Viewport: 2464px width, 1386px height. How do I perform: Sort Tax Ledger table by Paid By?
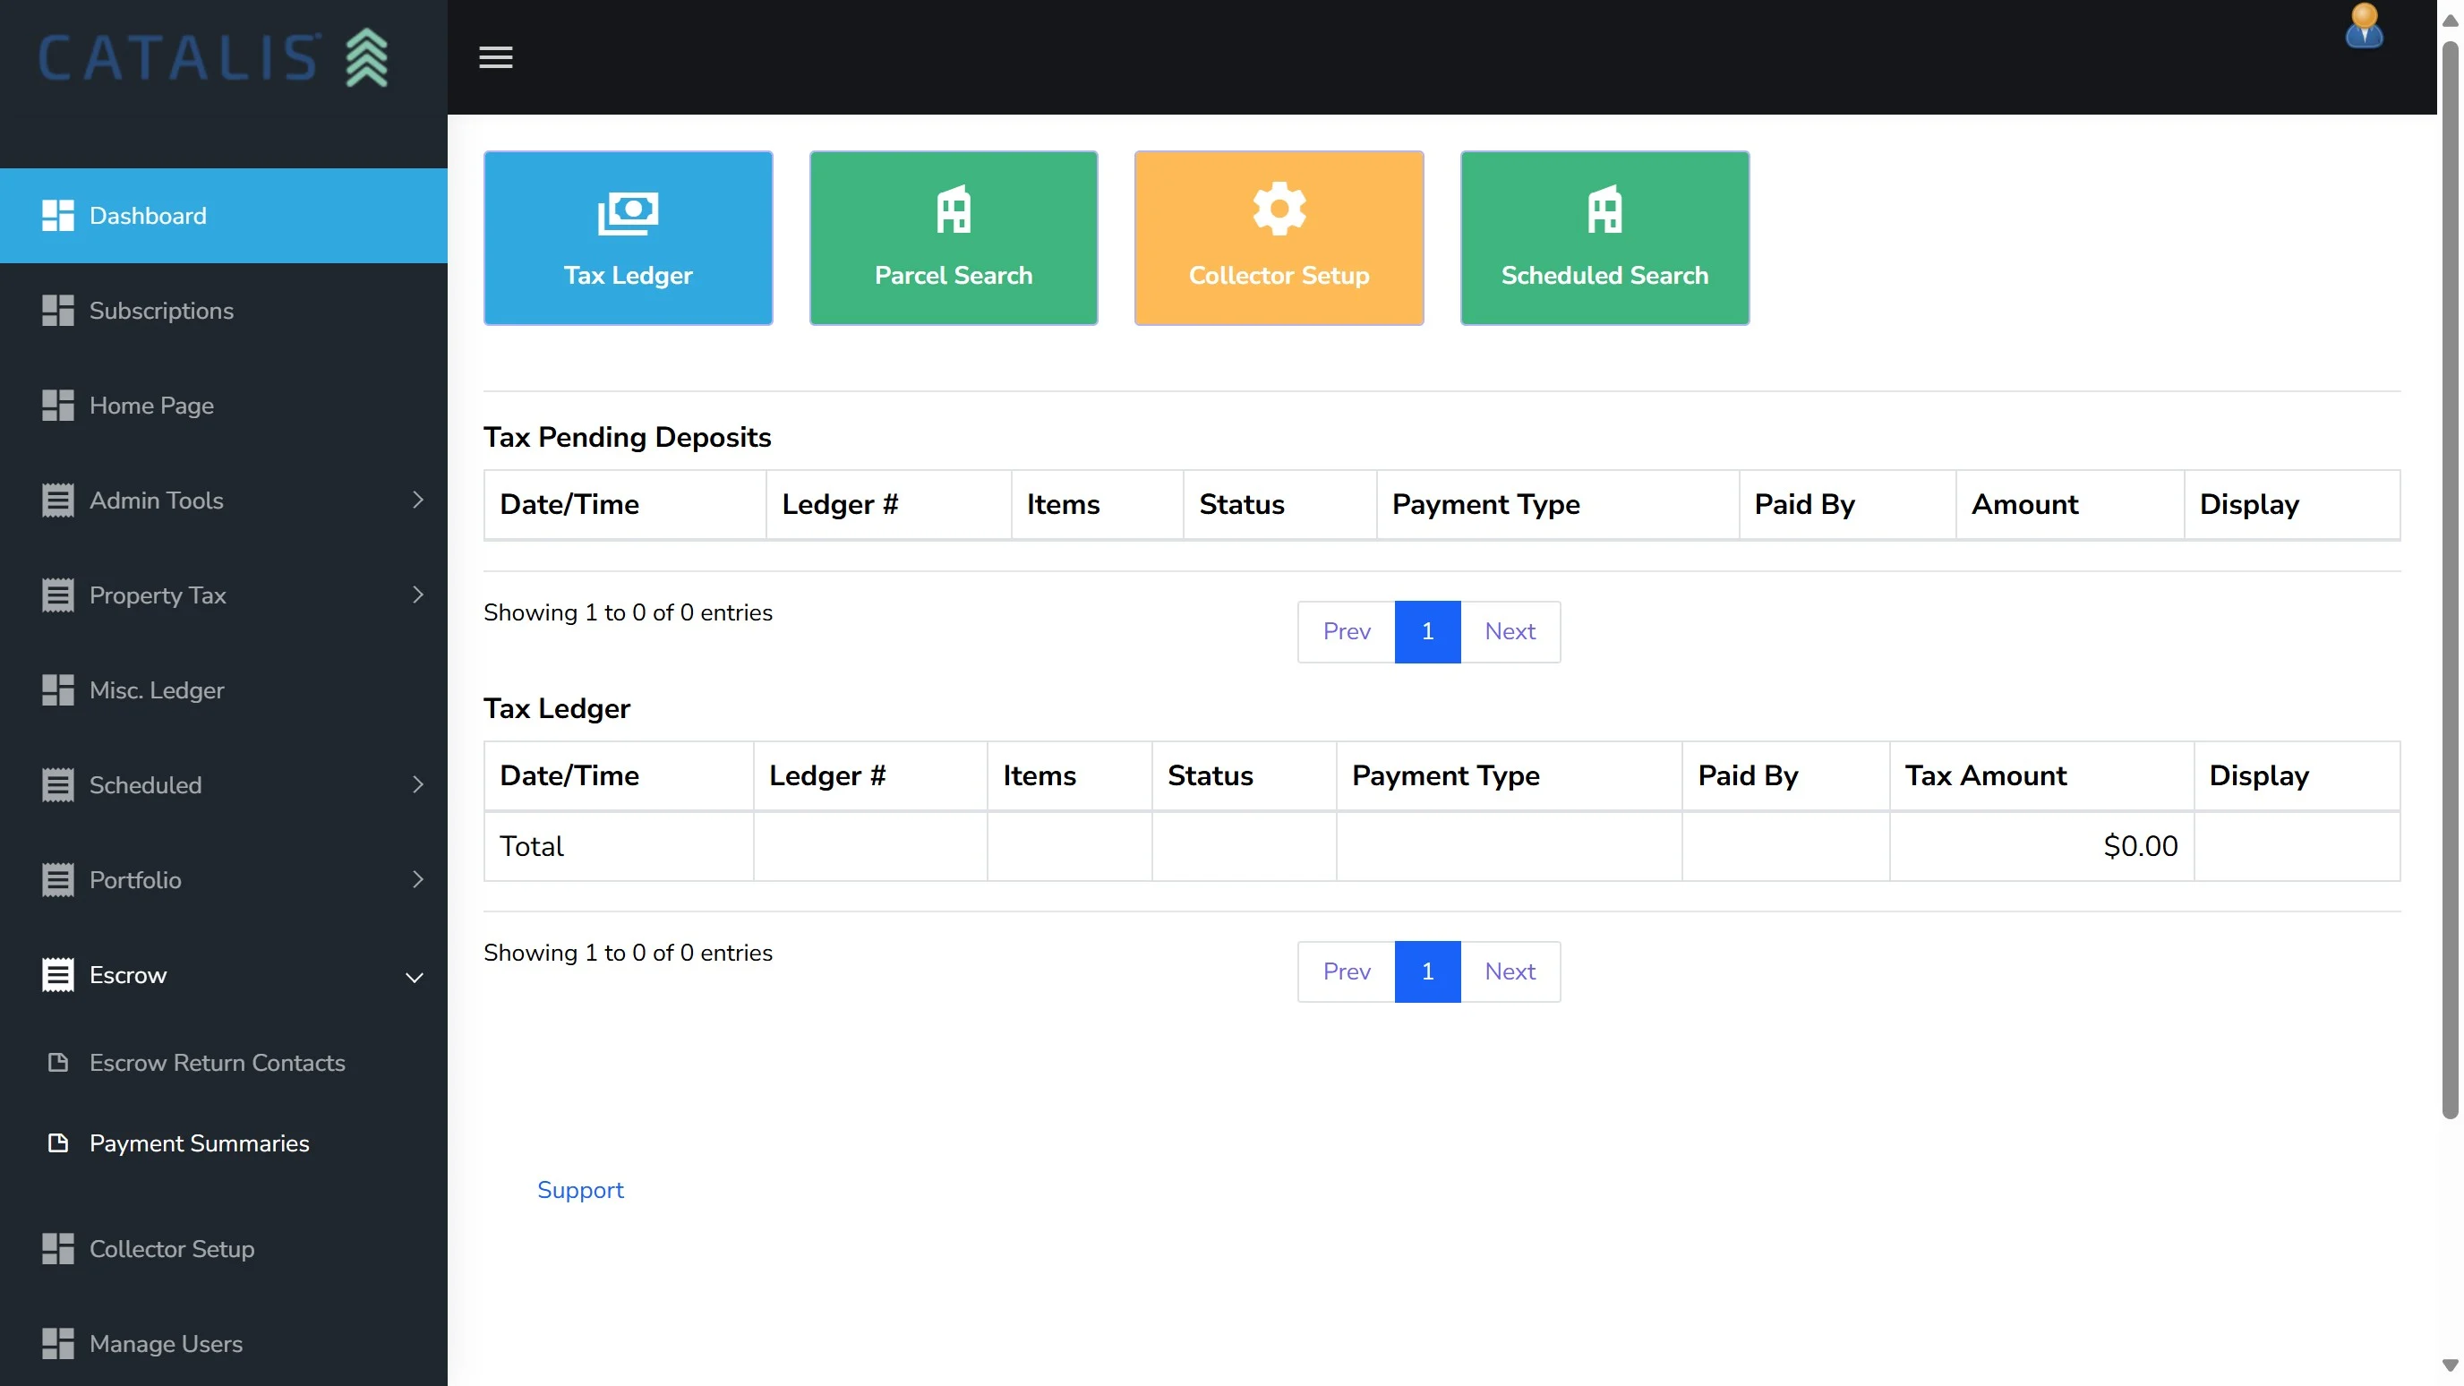click(x=1784, y=774)
